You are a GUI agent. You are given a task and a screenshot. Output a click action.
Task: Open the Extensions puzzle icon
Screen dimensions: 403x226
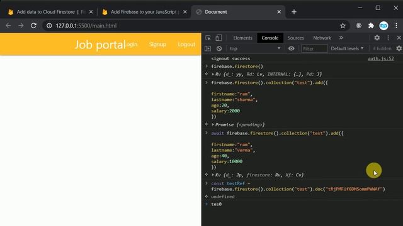[371, 26]
